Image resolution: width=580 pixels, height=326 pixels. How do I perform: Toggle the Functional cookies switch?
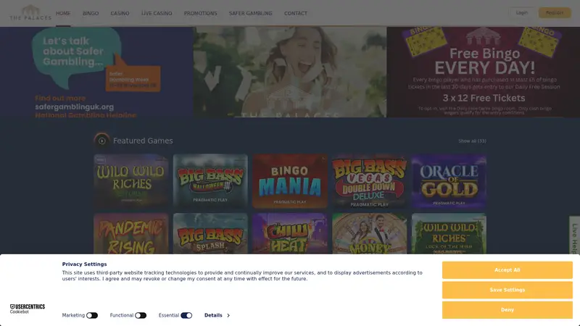point(141,315)
